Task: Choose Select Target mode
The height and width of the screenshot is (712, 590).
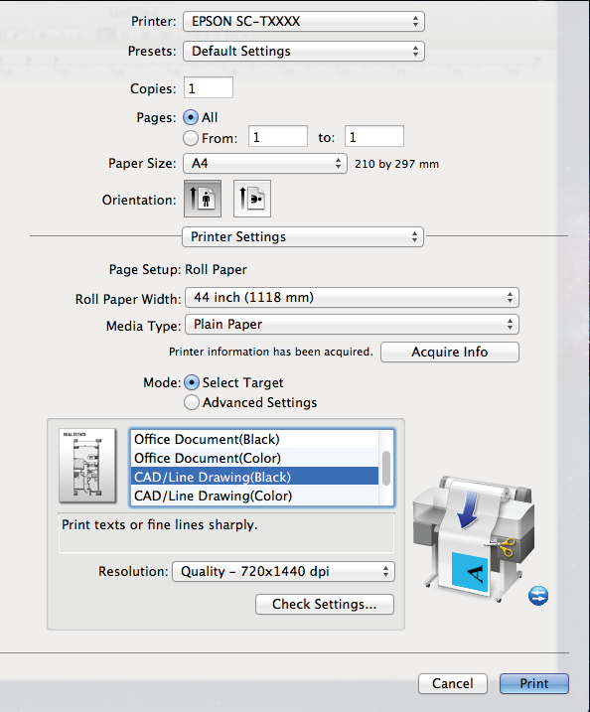Action: [x=192, y=382]
